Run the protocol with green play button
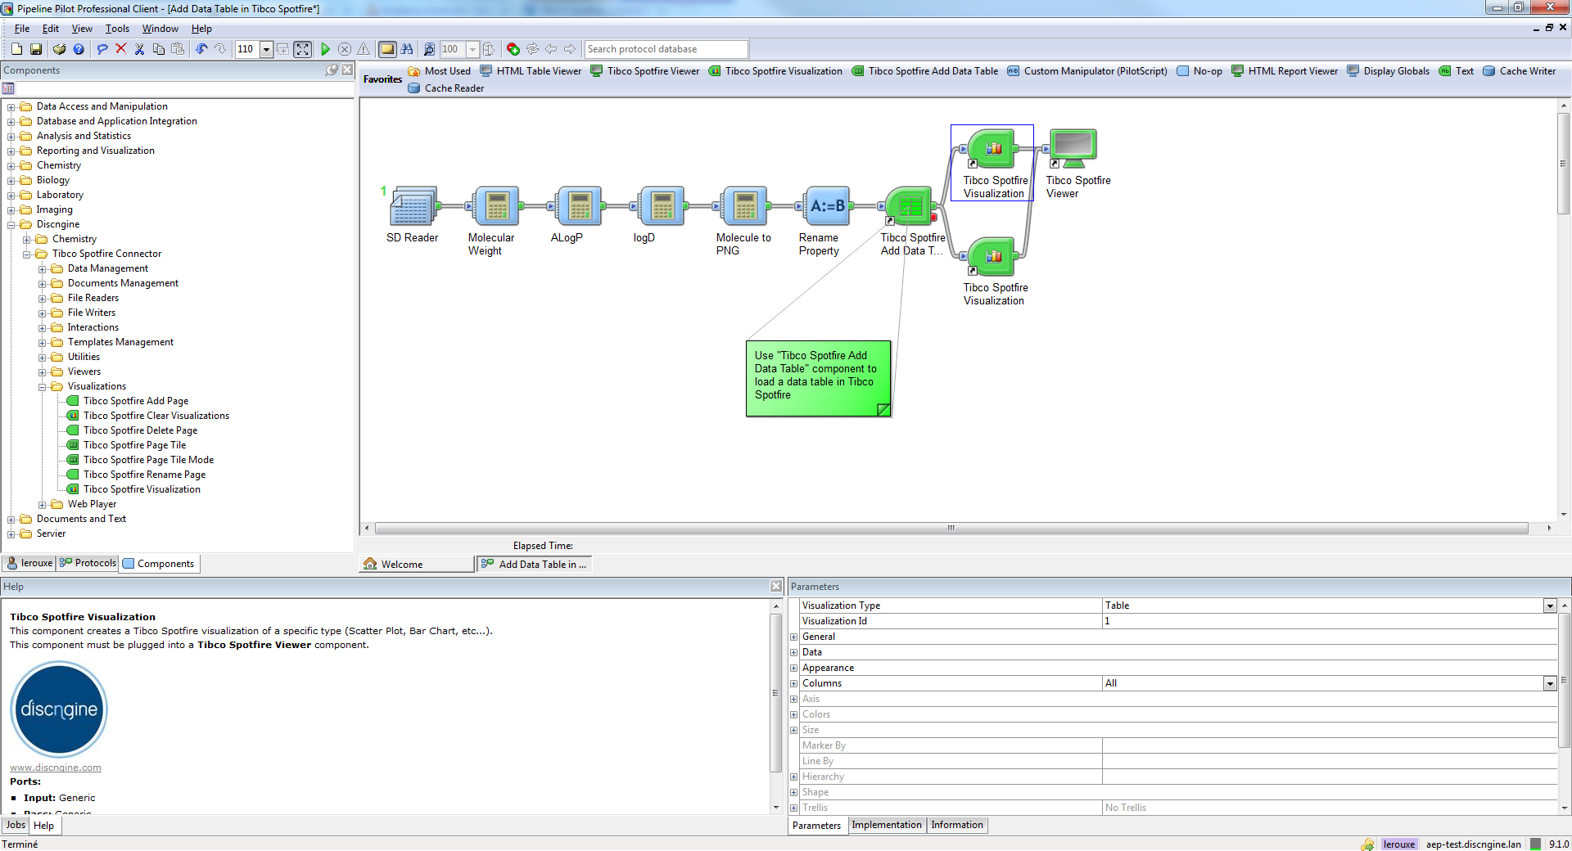The height and width of the screenshot is (851, 1572). pyautogui.click(x=325, y=49)
